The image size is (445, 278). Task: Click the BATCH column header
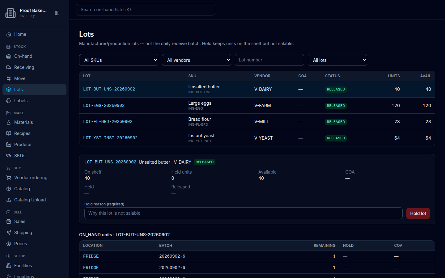click(166, 246)
